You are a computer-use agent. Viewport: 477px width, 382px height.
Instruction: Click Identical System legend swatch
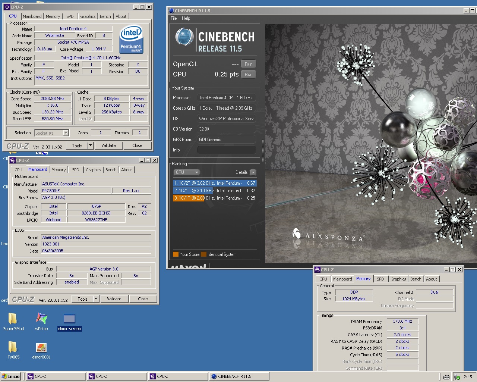[x=203, y=254]
